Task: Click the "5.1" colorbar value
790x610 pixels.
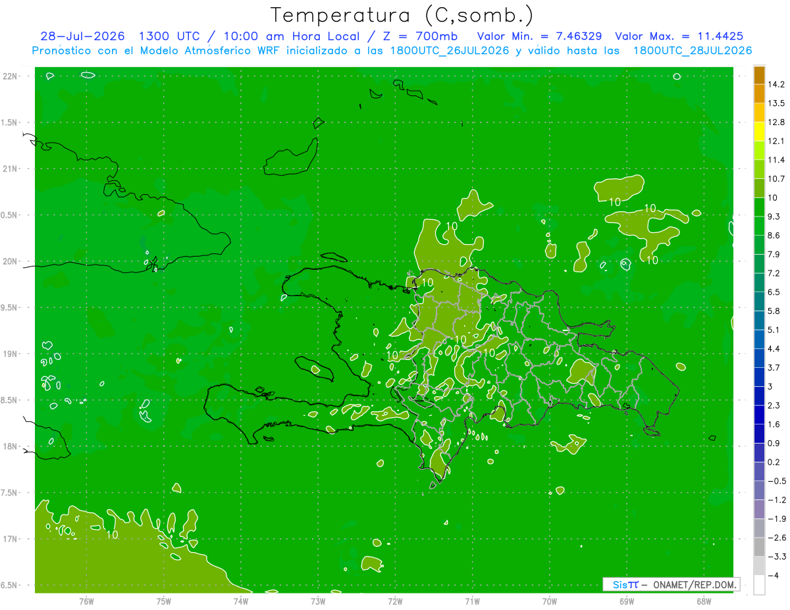Action: pyautogui.click(x=774, y=330)
